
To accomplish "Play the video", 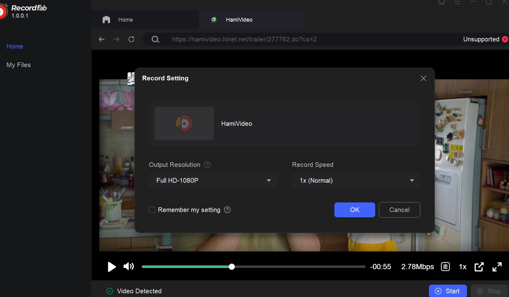I will [x=112, y=267].
